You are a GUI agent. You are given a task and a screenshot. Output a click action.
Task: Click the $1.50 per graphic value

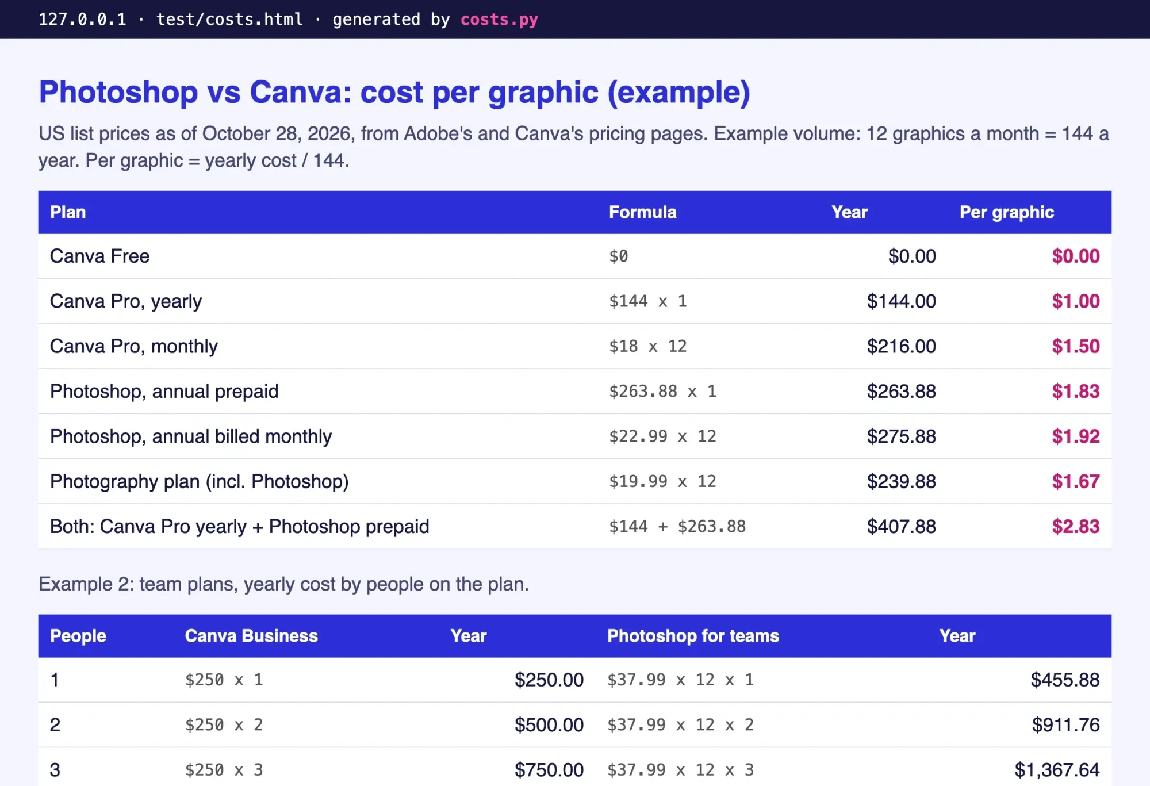point(1076,346)
